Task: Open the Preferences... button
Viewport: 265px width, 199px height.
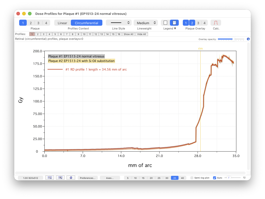Action: 87,178
